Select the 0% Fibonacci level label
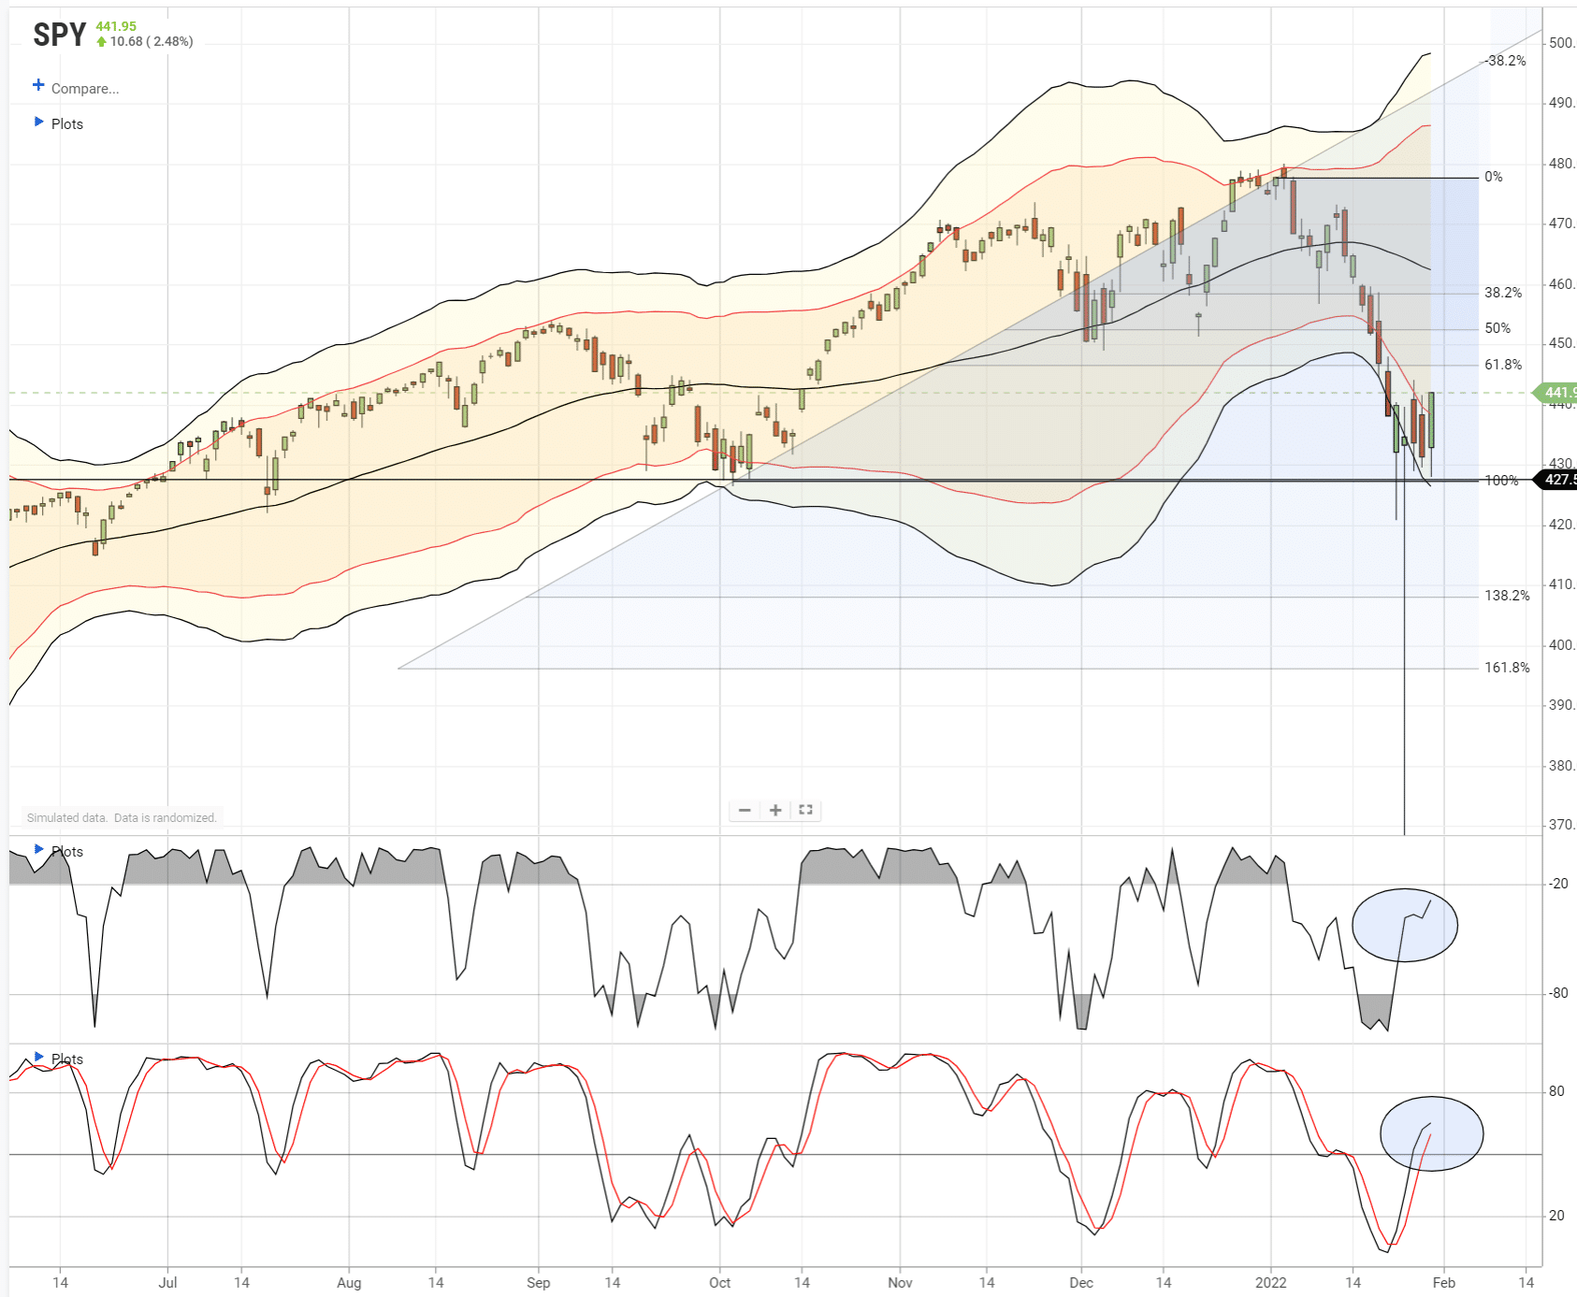This screenshot has height=1297, width=1577. click(x=1494, y=177)
